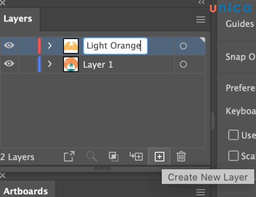256x197 pixels.
Task: Toggle visibility of Layer 1
Action: [x=9, y=64]
